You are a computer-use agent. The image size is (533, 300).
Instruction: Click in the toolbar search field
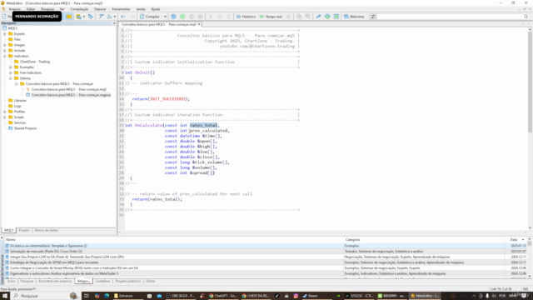450,17
